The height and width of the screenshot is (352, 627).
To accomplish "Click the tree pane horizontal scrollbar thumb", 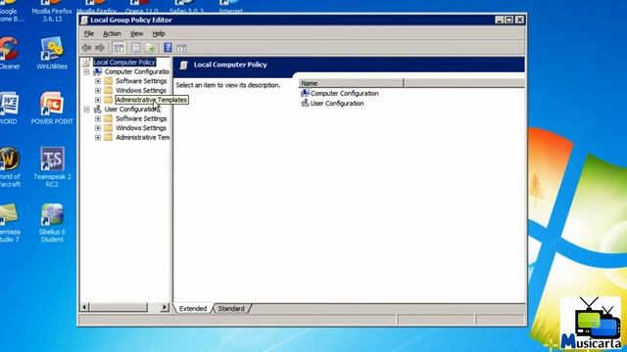I will (x=119, y=307).
